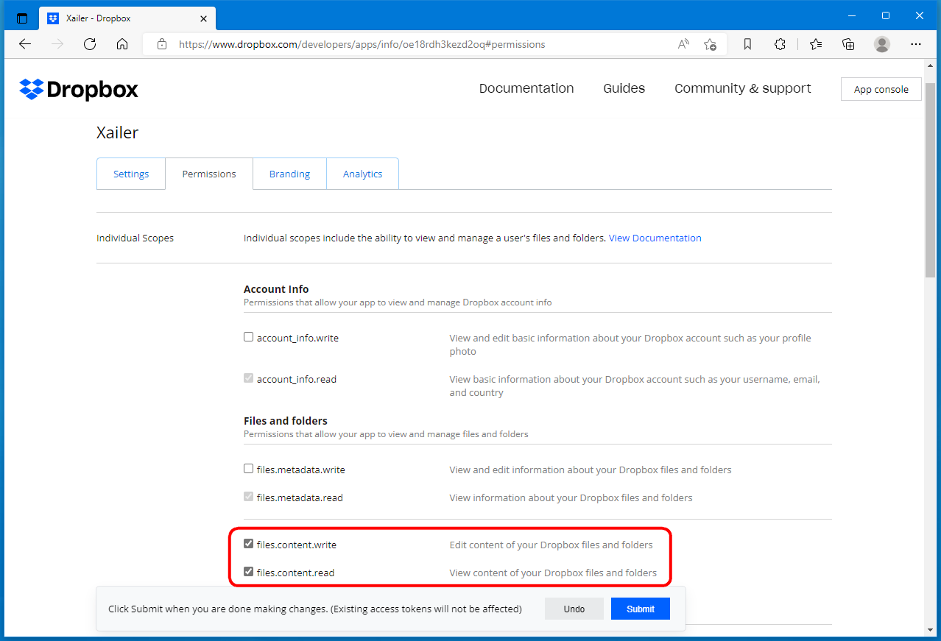Screen dimensions: 941x641
Task: Click 'View content of your Dropbox files' description
Action: [553, 573]
